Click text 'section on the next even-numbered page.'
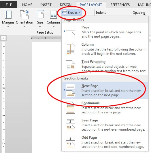 tap(113, 129)
